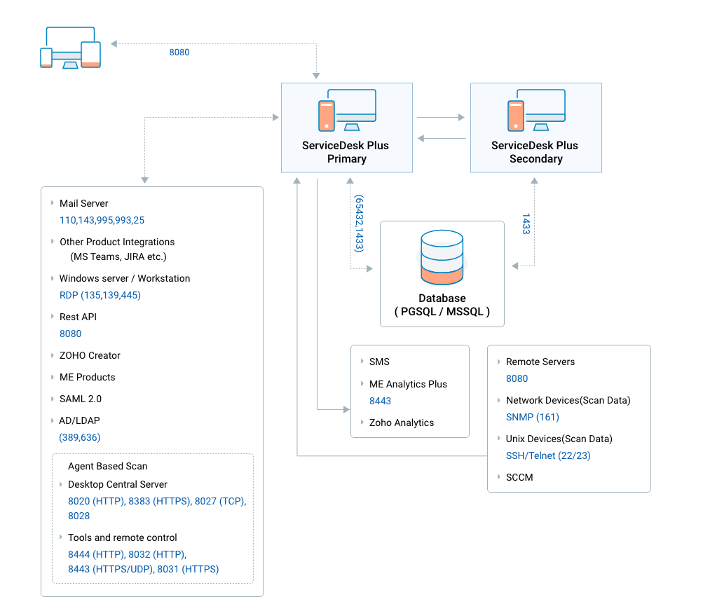Select 'Other Product Integrations' text
The image size is (703, 611).
click(117, 242)
